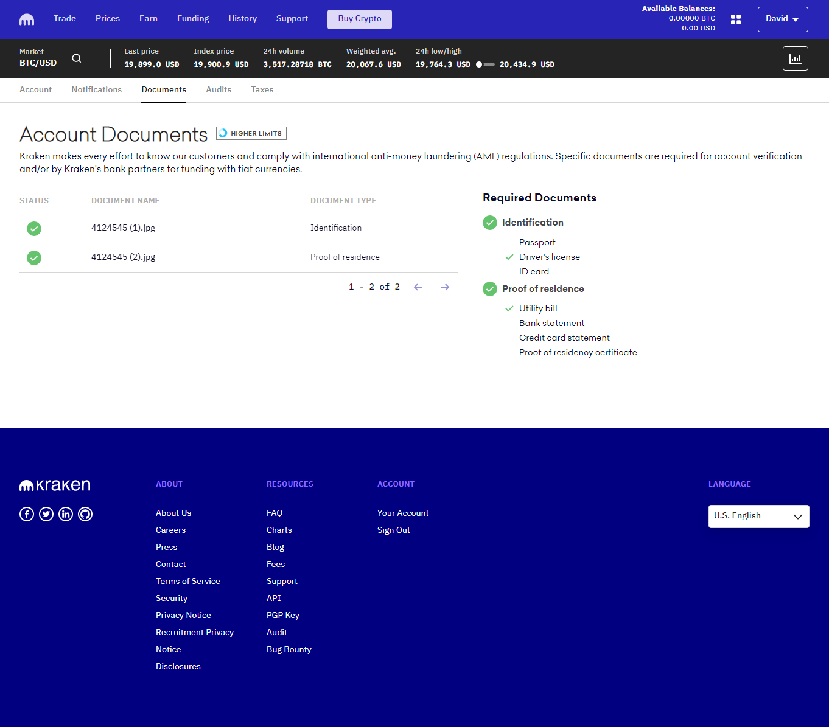This screenshot has height=727, width=829.
Task: Click the Driver's license checked item
Action: tap(550, 257)
